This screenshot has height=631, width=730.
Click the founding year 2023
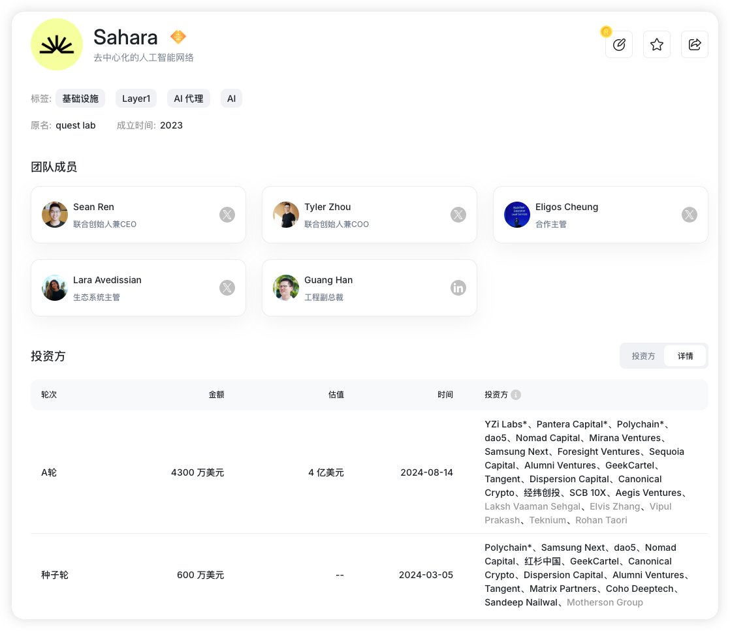[x=171, y=126]
